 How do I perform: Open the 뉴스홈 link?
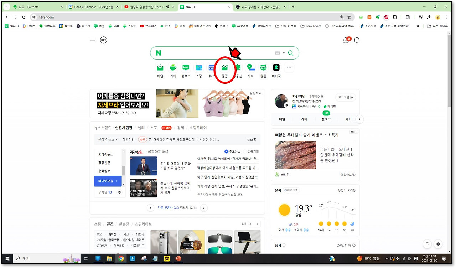252,140
